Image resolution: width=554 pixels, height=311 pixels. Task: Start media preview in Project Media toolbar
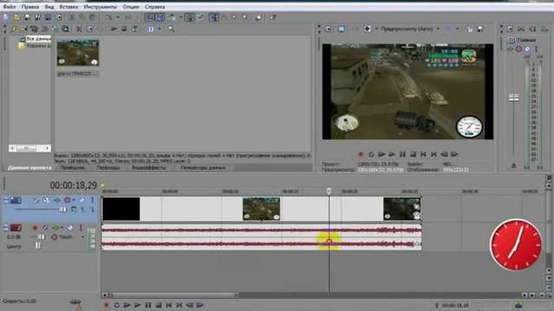click(113, 29)
